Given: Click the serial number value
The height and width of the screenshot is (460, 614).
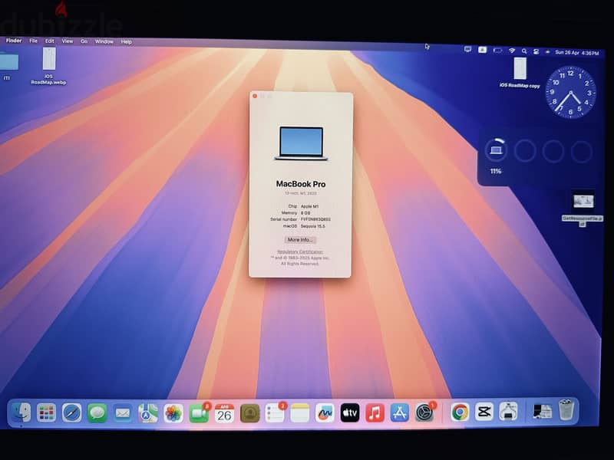Looking at the screenshot, I should point(315,219).
